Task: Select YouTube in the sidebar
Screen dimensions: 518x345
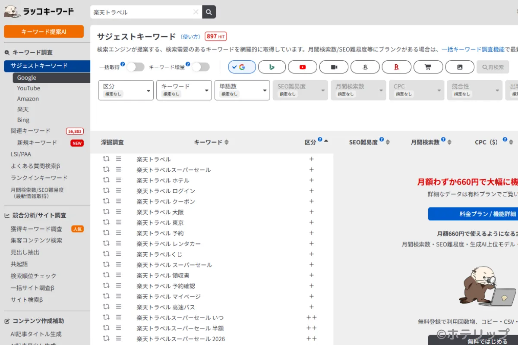Action: point(28,88)
